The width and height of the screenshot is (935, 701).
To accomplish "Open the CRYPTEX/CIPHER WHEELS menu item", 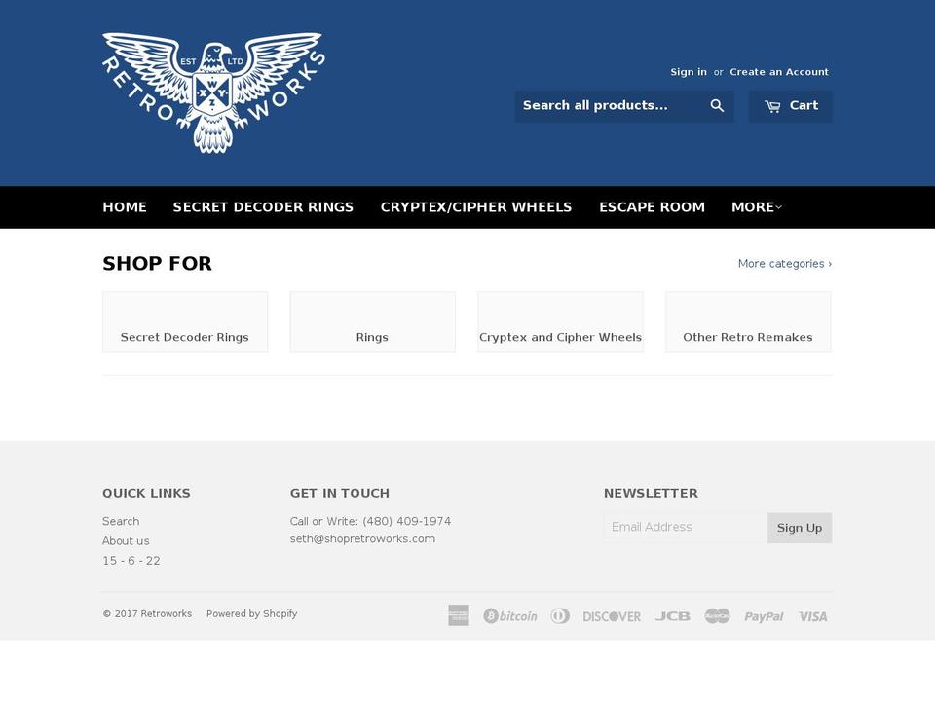I will 476,206.
